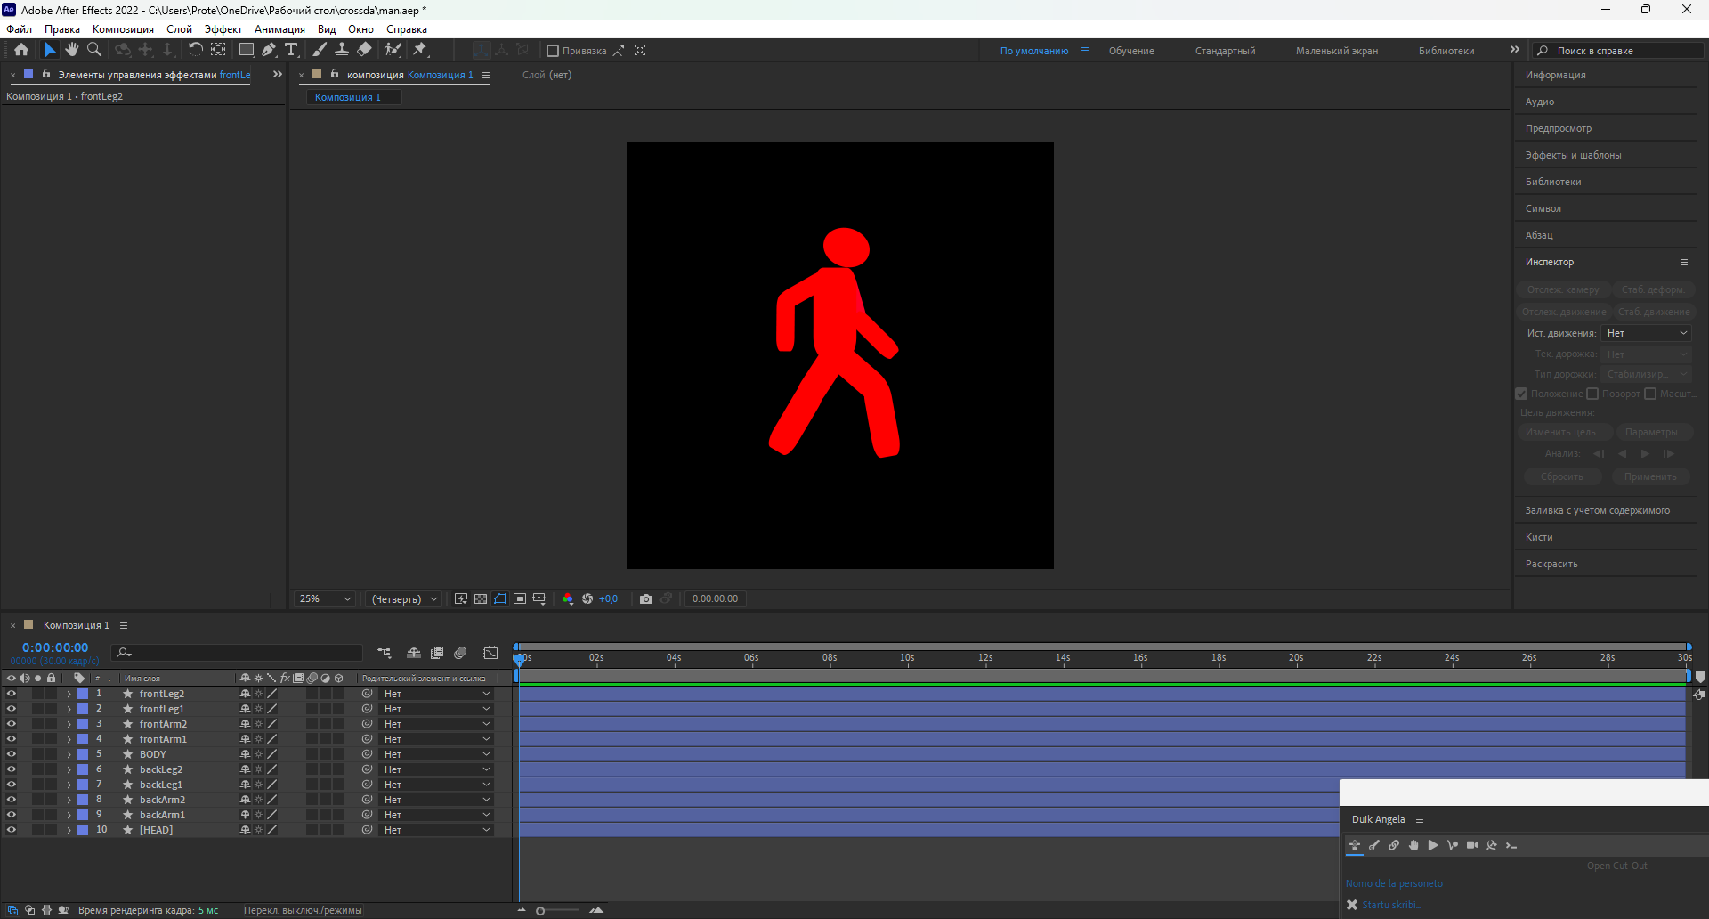Expand the backLeg2 layer properties
Viewport: 1709px width, 919px height.
[69, 769]
